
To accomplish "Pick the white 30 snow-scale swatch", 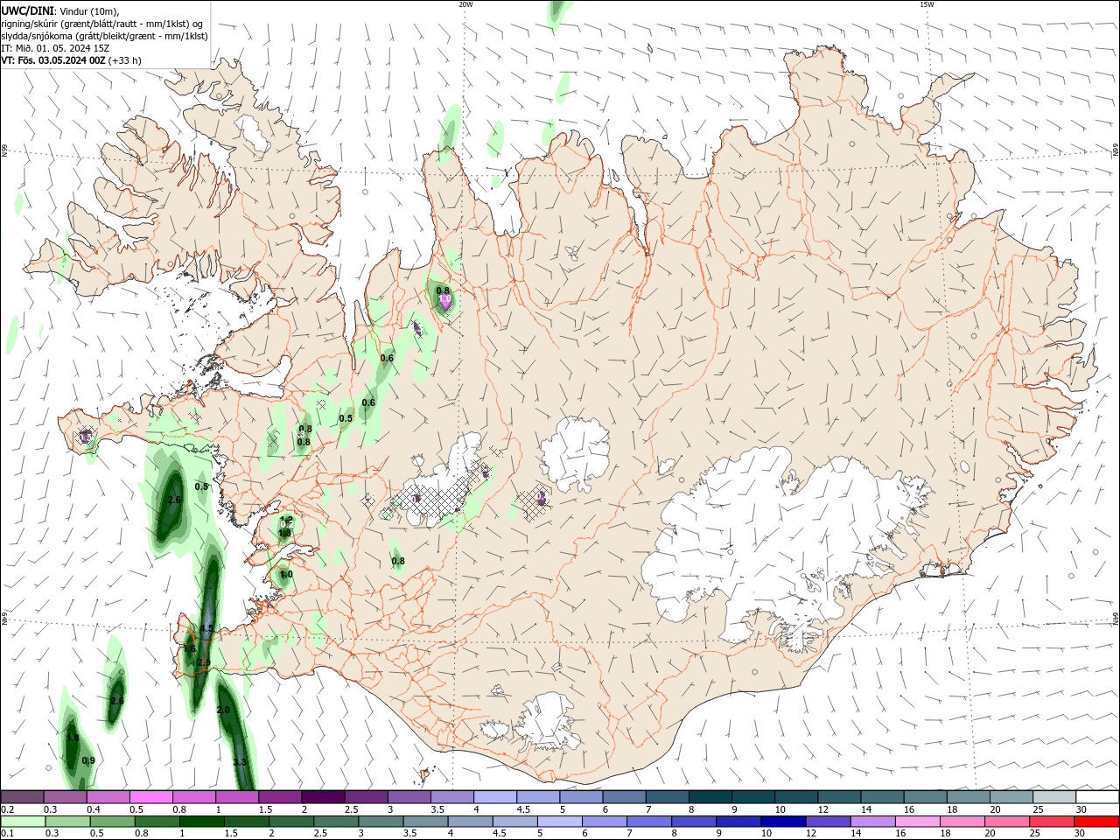I will coord(1095,797).
